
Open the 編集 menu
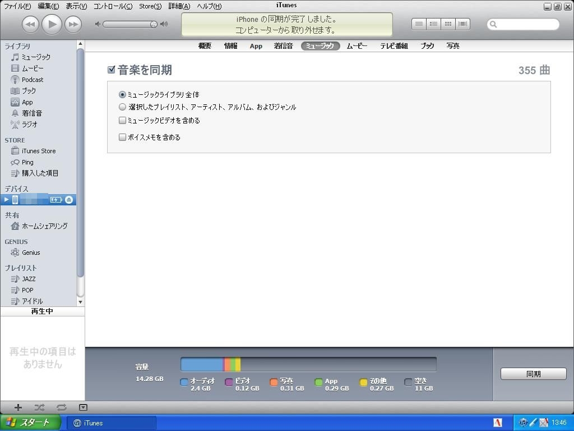[x=48, y=6]
